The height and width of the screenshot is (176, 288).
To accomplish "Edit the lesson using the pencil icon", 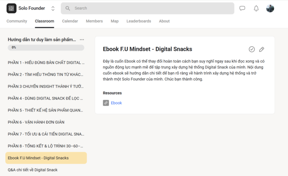I will 262,49.
